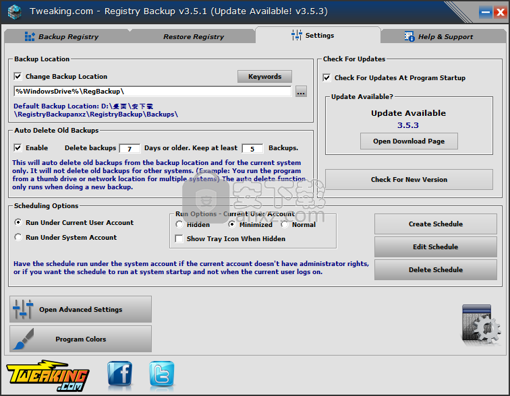
Task: Click the Default Backup Location text
Action: click(x=96, y=110)
